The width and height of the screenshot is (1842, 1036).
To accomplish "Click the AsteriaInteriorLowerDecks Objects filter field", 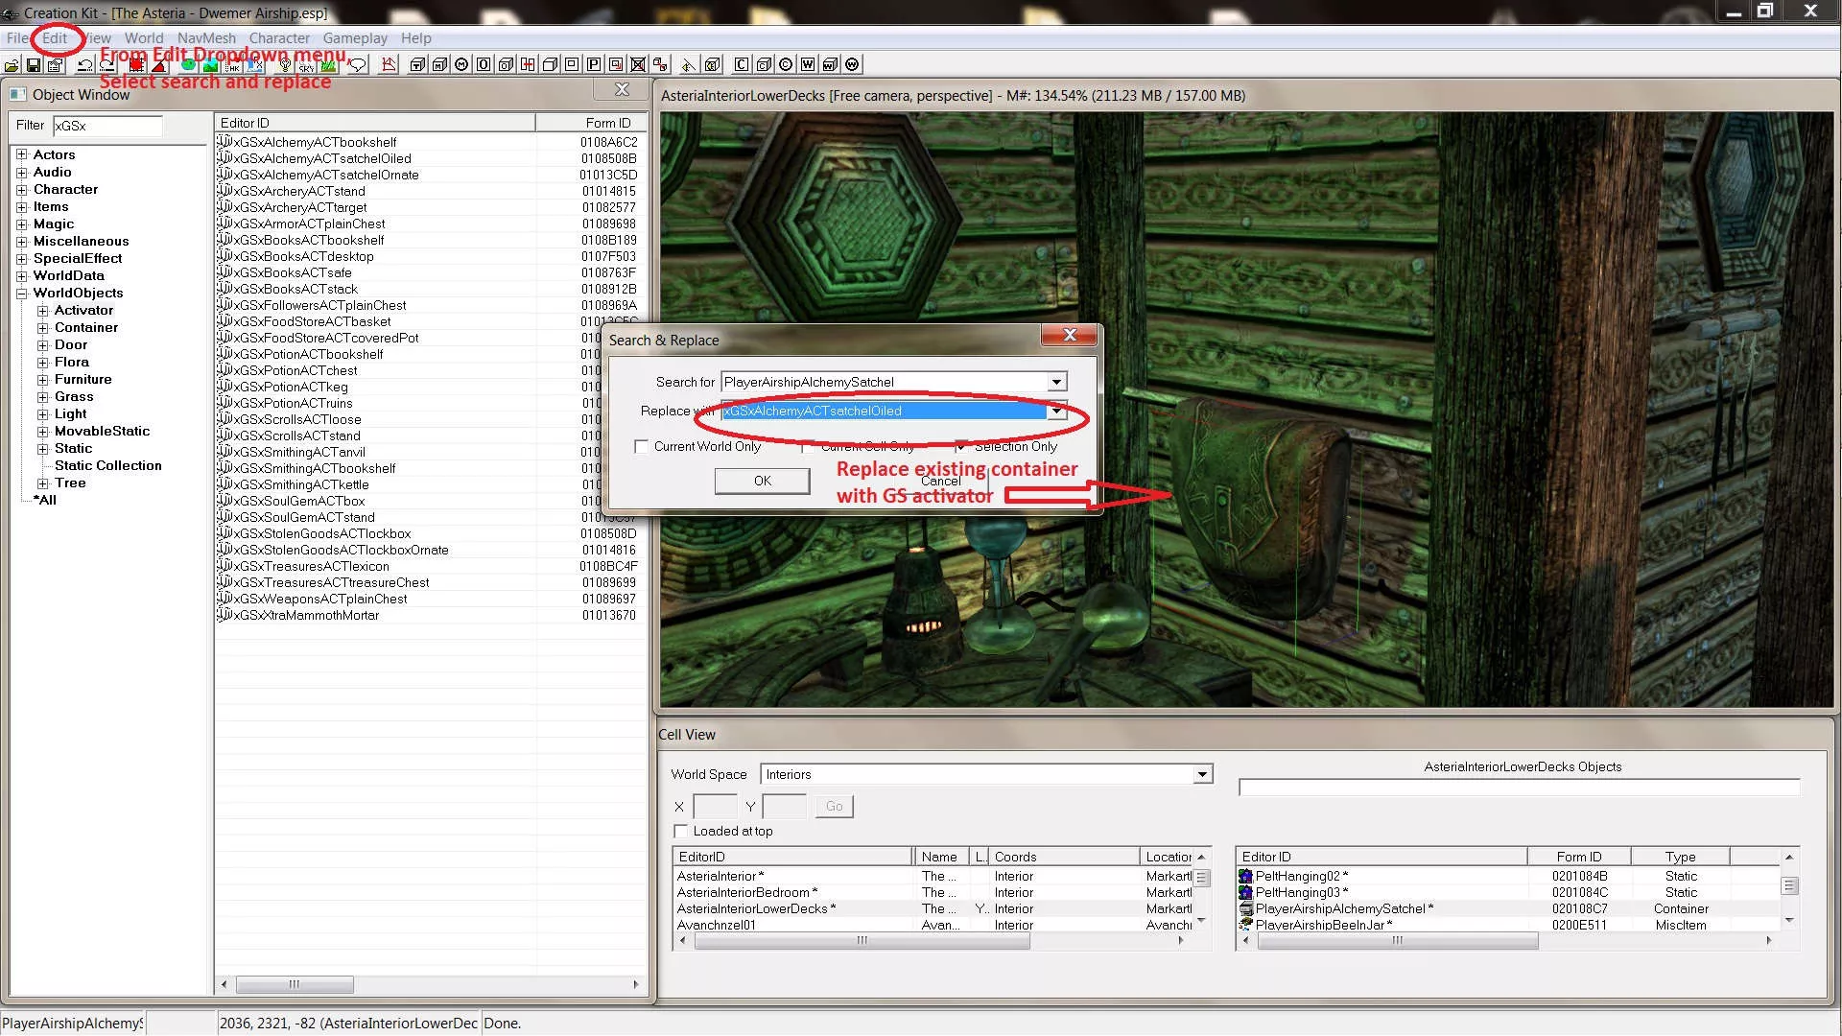I will (x=1519, y=788).
